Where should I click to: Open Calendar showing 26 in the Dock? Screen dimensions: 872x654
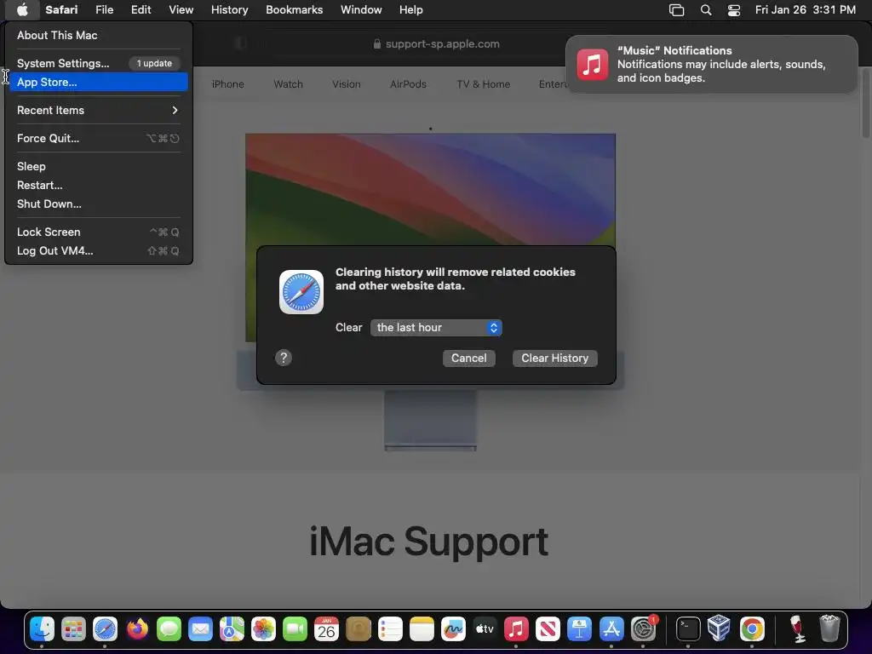326,629
